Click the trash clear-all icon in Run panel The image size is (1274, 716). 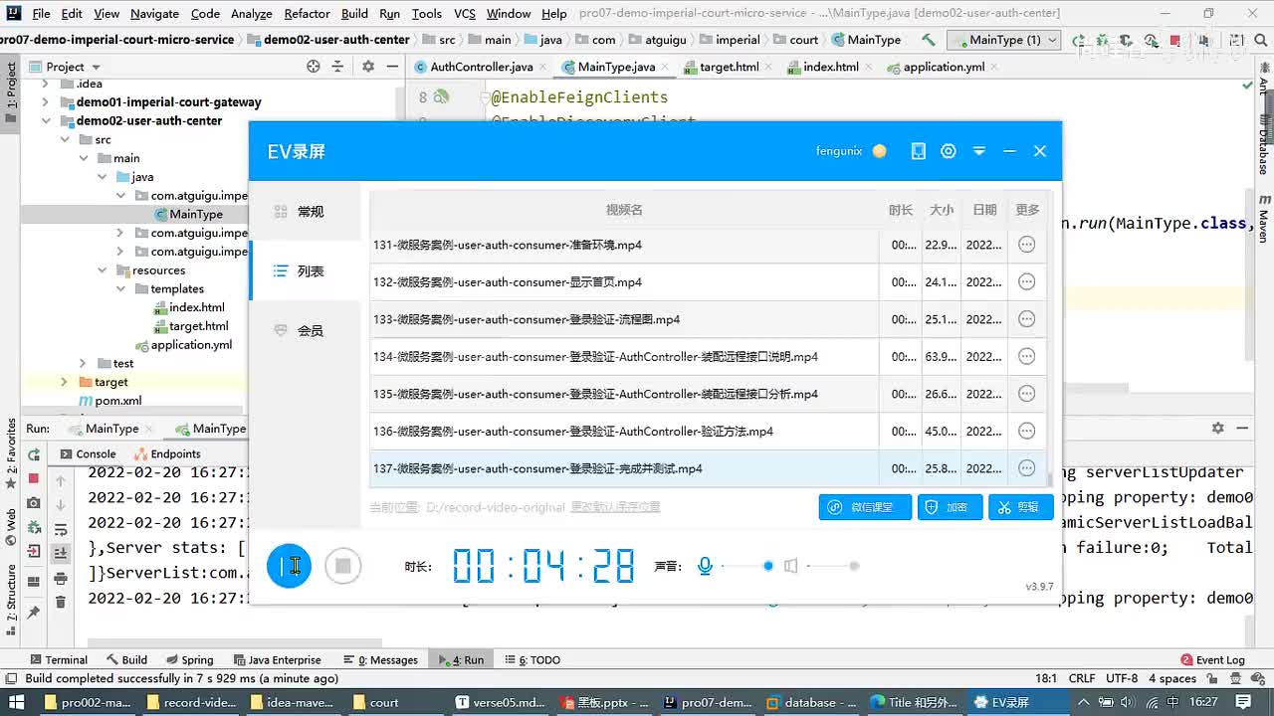pos(61,603)
